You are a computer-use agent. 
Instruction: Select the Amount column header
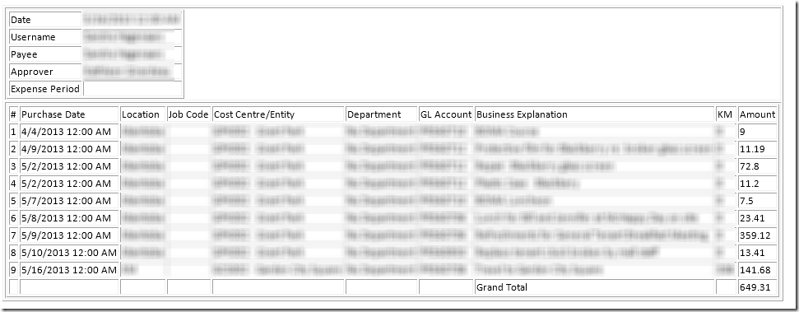[757, 114]
